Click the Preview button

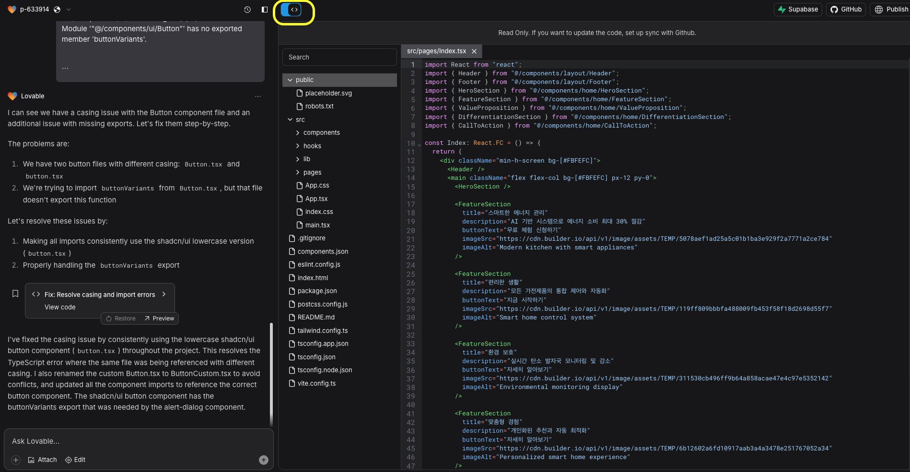159,319
